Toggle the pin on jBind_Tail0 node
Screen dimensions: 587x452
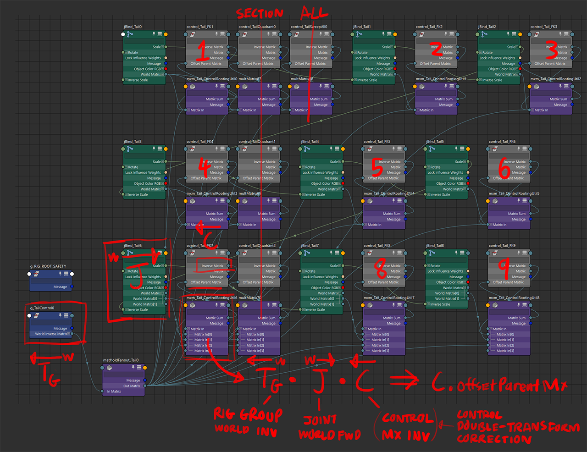point(154,34)
